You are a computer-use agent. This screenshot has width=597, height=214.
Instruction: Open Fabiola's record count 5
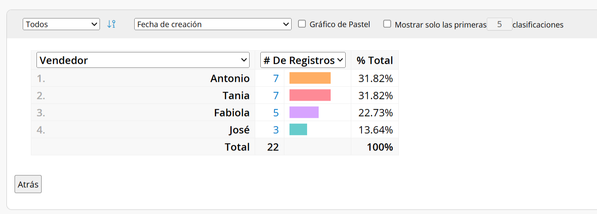(x=276, y=113)
